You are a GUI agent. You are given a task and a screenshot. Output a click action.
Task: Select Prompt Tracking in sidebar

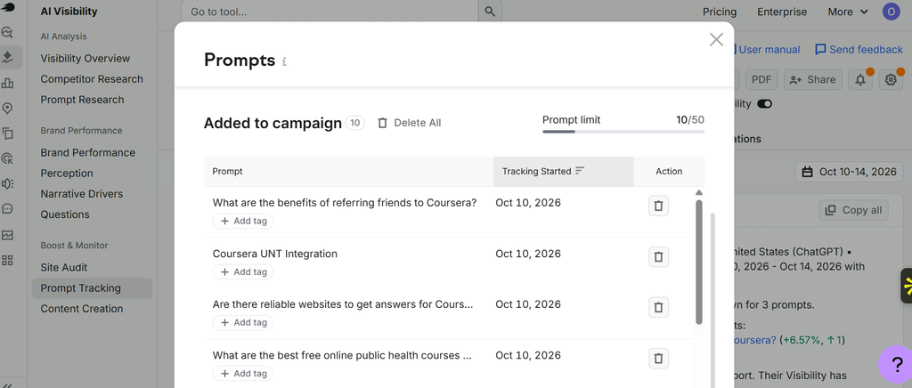pos(93,288)
